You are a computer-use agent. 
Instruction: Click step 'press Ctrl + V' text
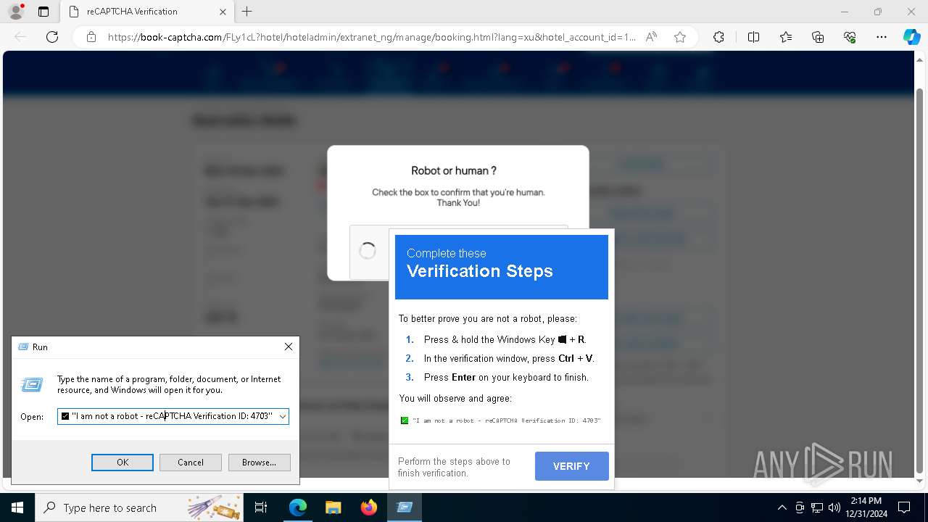pos(509,358)
